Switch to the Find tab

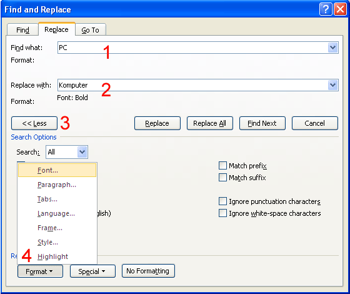pyautogui.click(x=22, y=30)
